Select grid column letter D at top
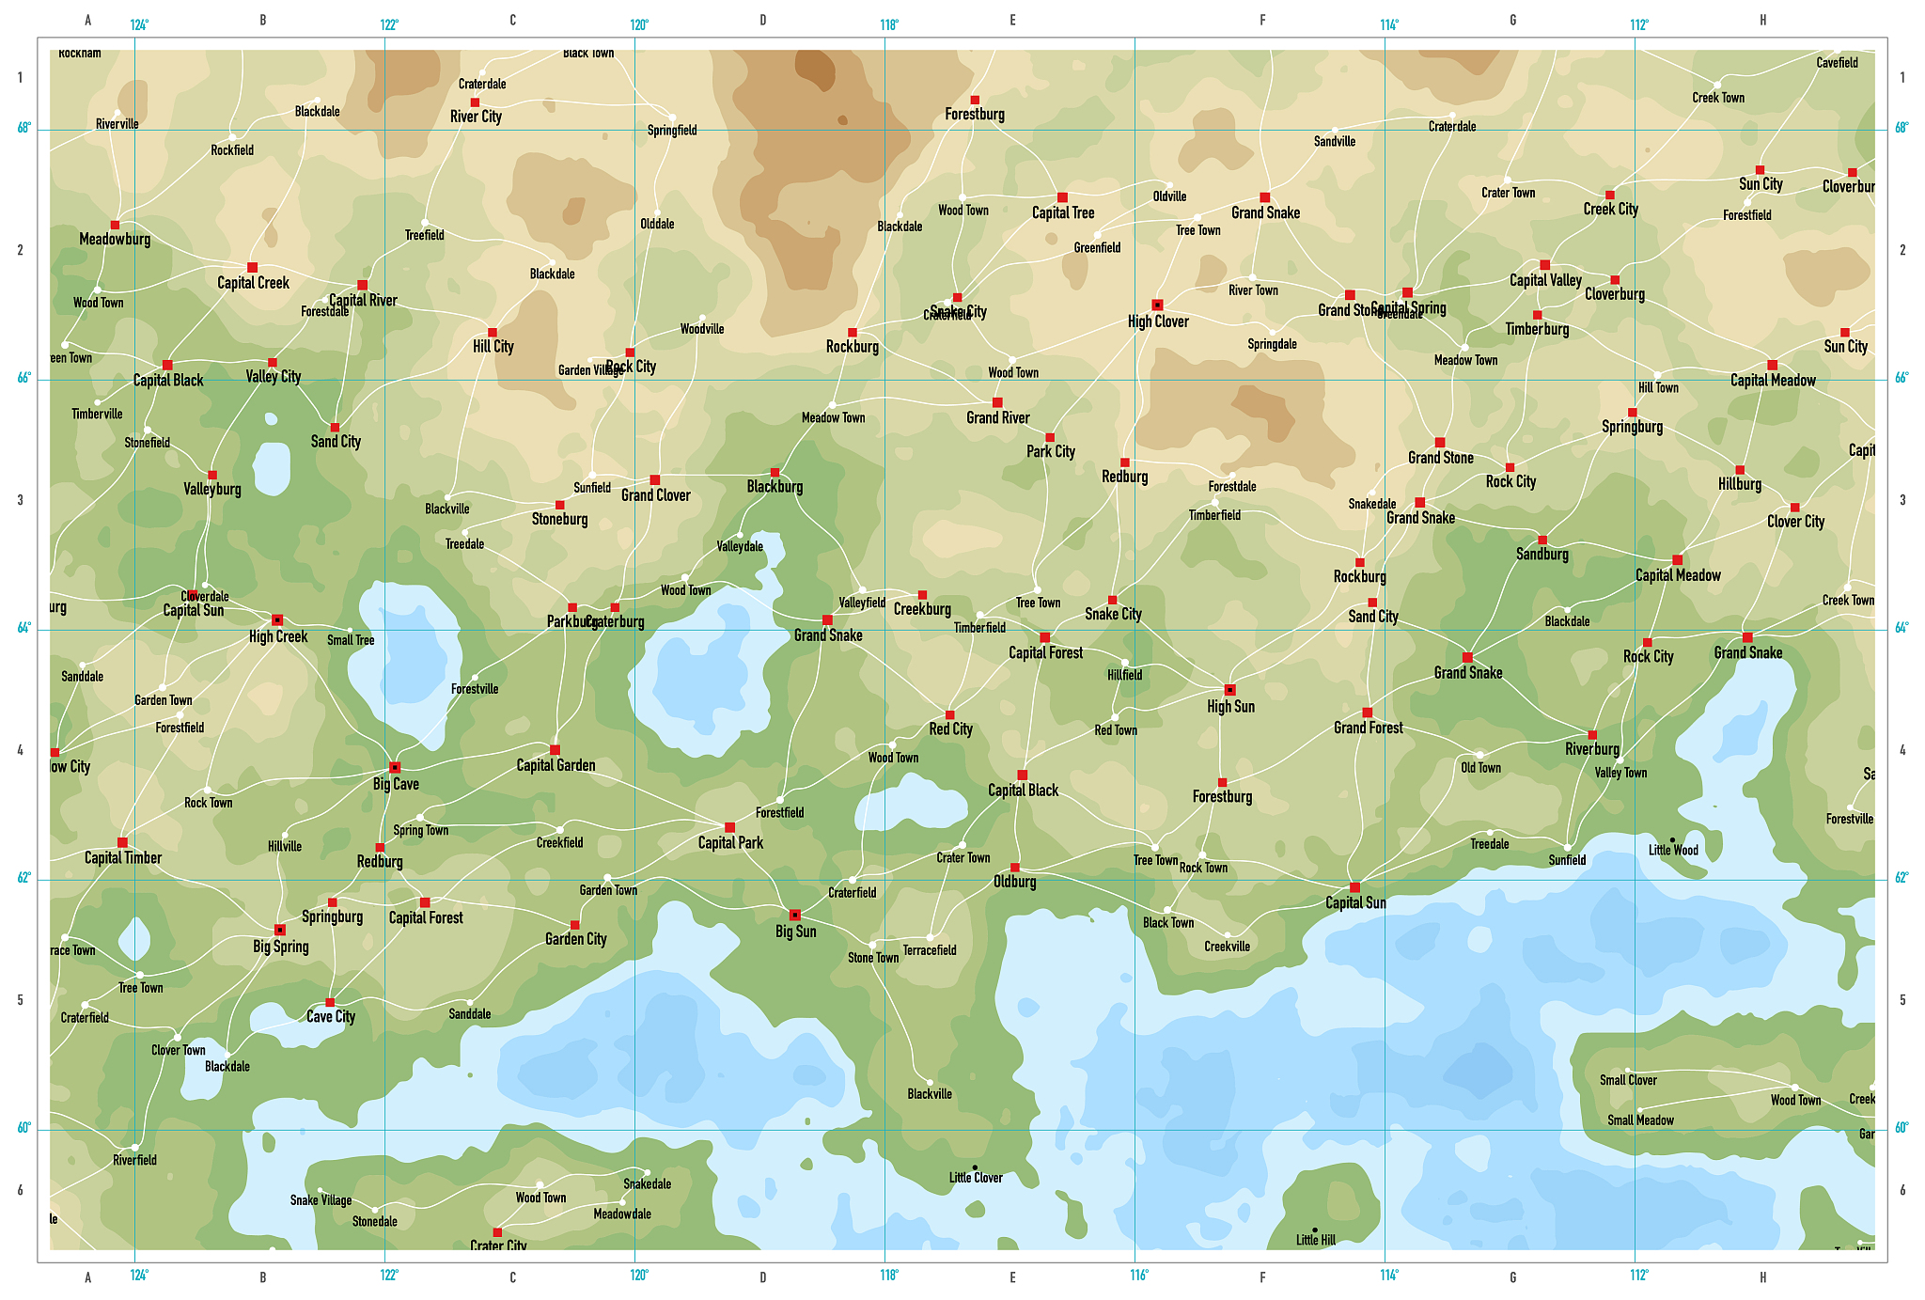 762,20
